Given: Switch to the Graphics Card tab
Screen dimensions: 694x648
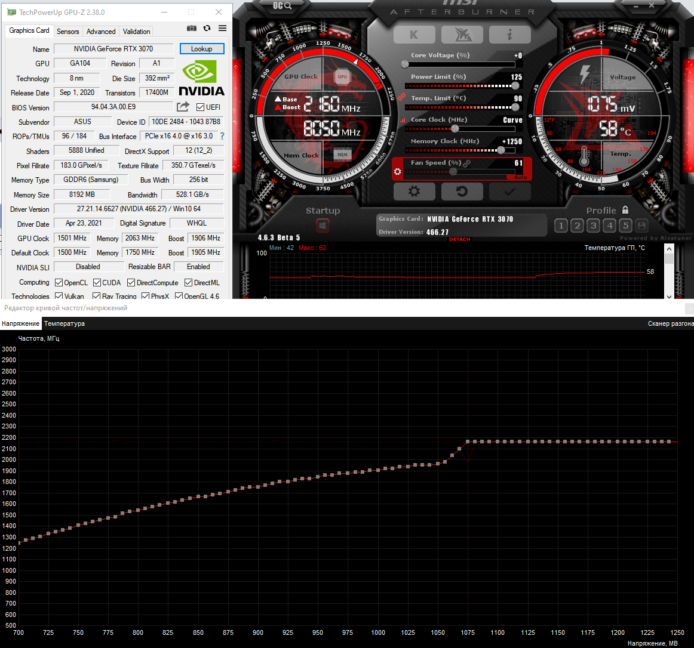Looking at the screenshot, I should 29,30.
